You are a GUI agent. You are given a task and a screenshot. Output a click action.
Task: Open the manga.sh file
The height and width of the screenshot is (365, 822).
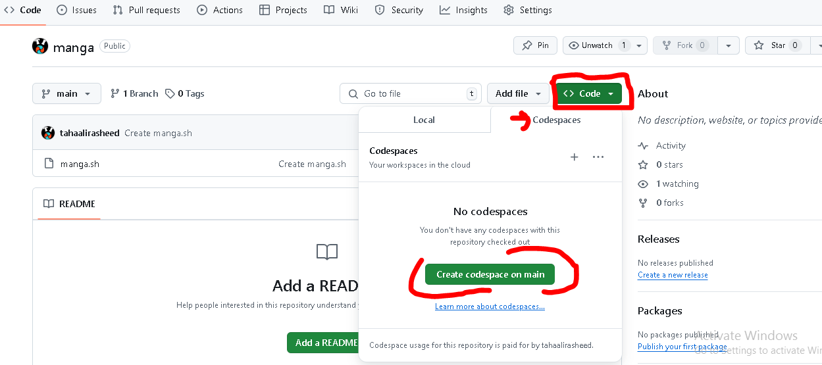tap(80, 164)
